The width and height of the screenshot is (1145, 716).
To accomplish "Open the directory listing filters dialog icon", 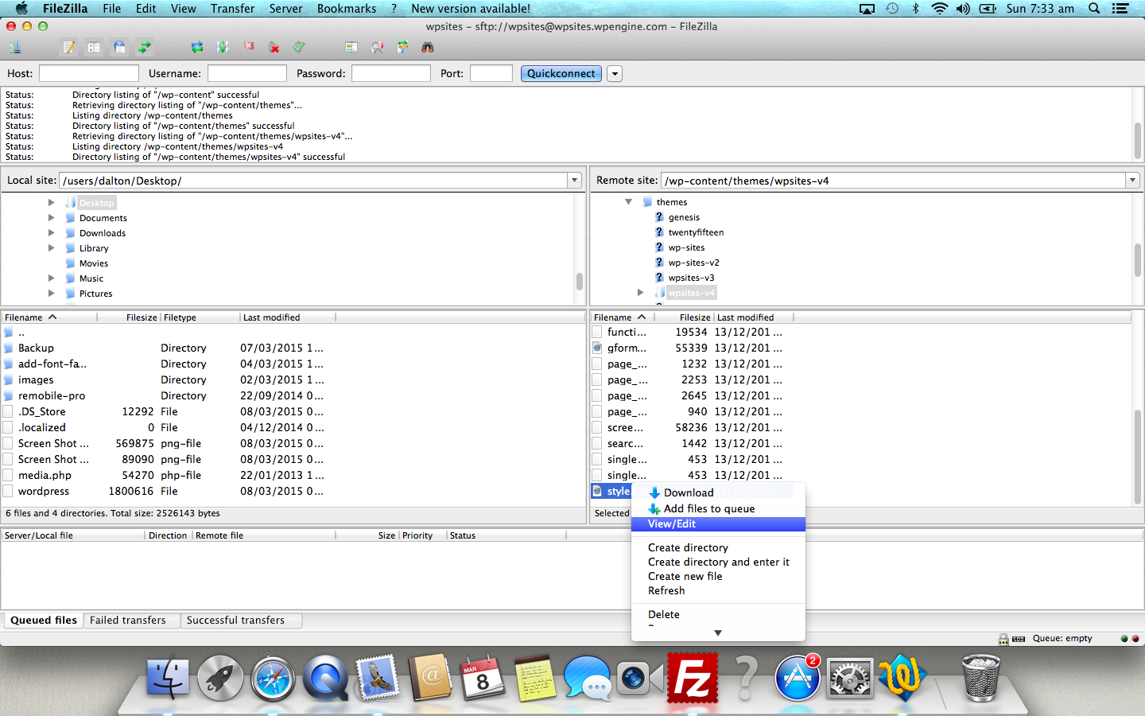I will (x=351, y=48).
